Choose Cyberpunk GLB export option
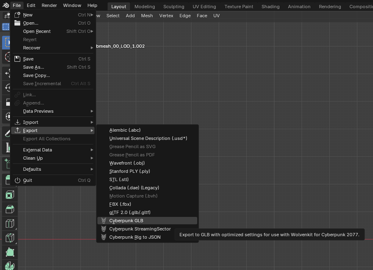The height and width of the screenshot is (270, 373). (x=126, y=221)
